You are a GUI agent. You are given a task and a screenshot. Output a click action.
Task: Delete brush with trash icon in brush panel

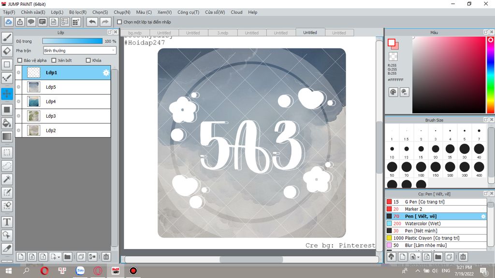463,257
